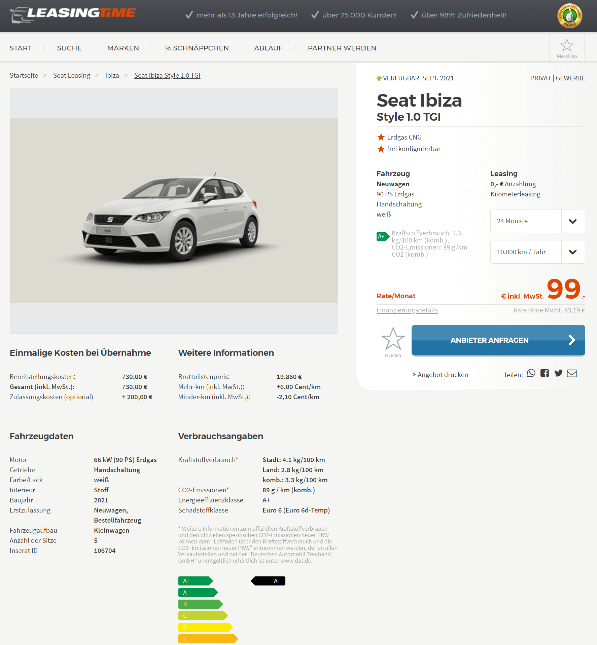
Task: Open the Merkliste star icon
Action: [x=567, y=45]
